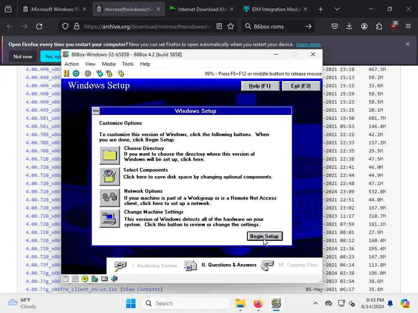Open the 86Box settings toolbar icon
418x313 pixels.
pos(121,73)
